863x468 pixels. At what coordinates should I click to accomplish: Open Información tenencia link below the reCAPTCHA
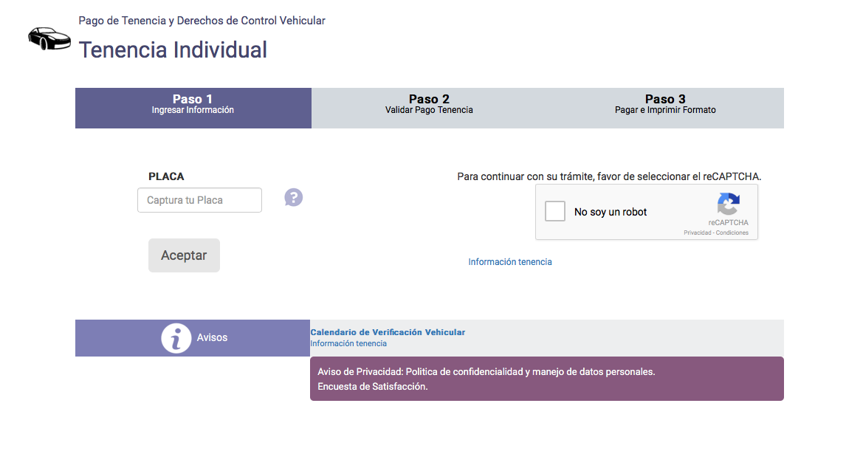(509, 262)
